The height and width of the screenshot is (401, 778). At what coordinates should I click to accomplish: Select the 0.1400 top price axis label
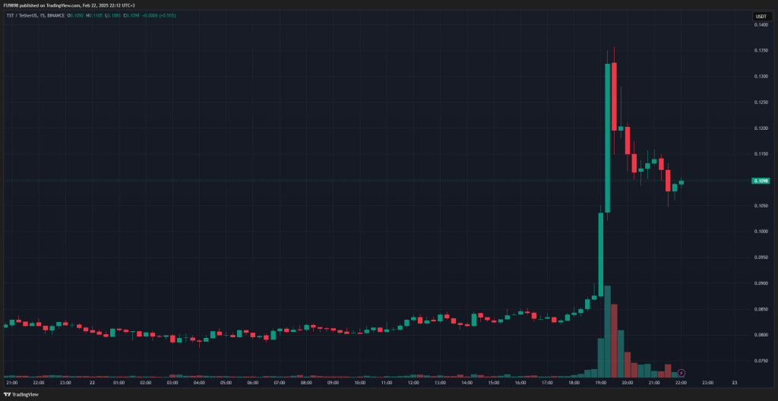761,25
